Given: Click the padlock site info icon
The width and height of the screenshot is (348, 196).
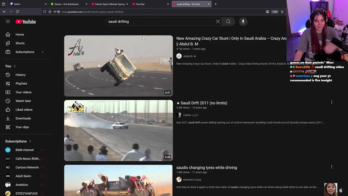Looking at the screenshot, I should 50,12.
